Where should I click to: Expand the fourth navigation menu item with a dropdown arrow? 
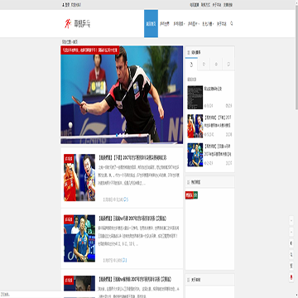tap(194, 24)
